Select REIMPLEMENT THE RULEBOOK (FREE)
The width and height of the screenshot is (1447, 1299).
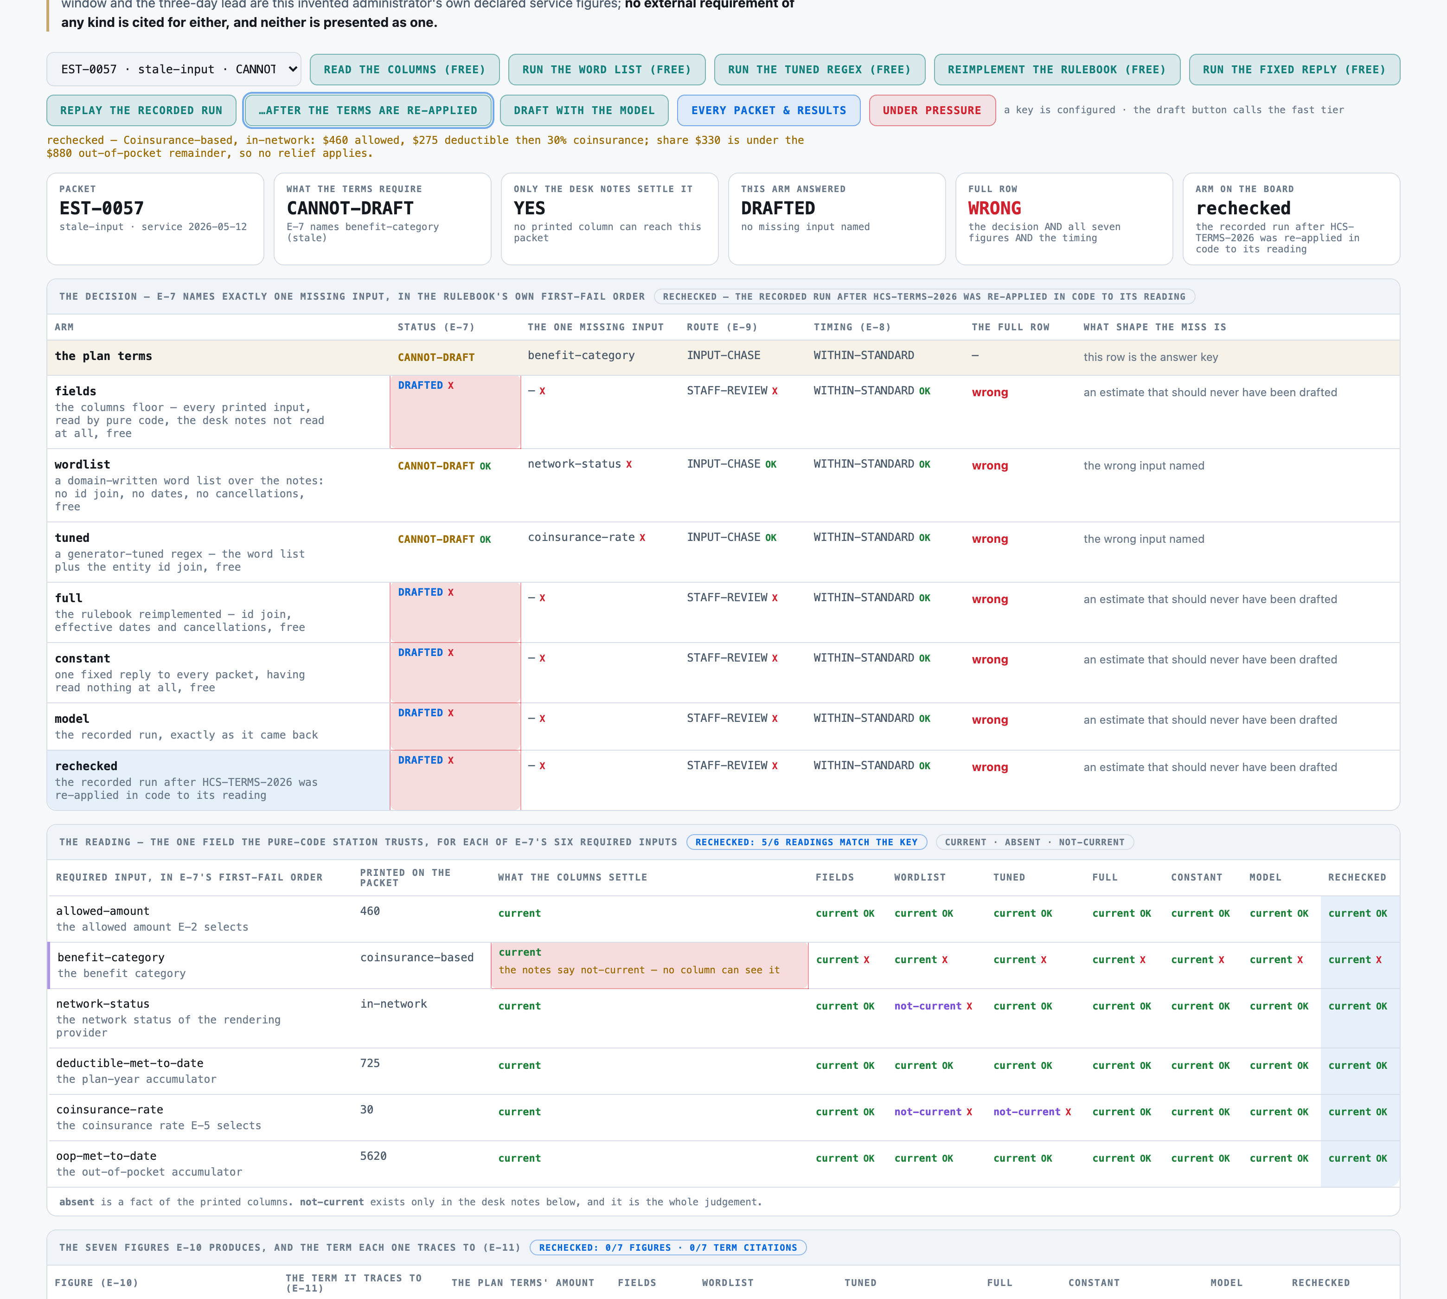click(1056, 69)
